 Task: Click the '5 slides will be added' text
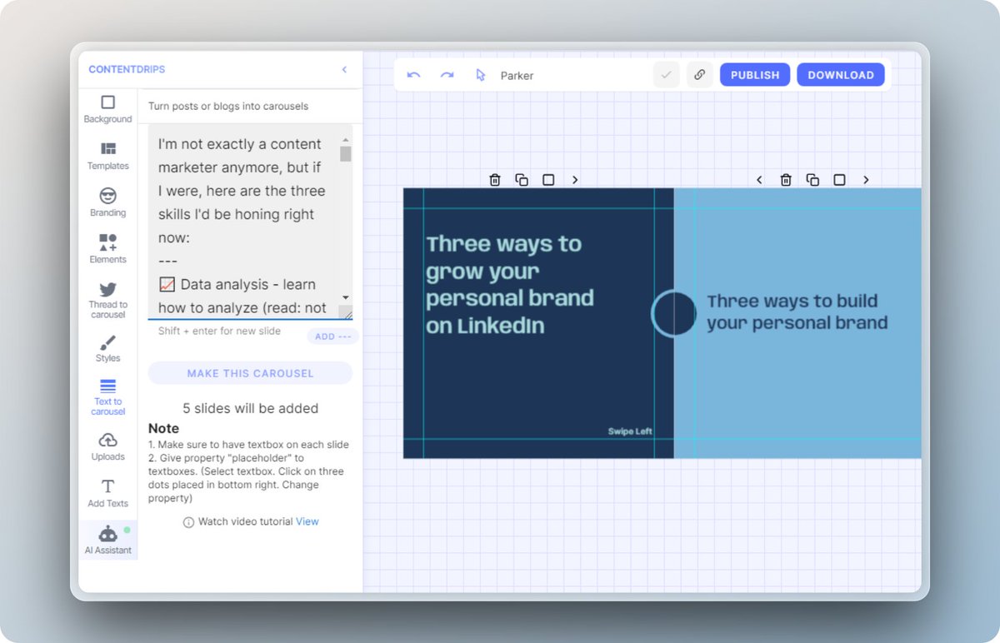250,408
